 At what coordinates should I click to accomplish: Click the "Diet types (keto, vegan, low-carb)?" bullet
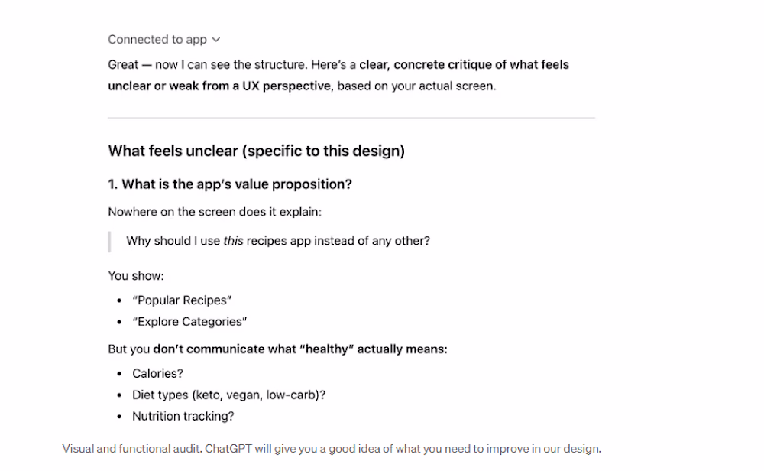click(x=228, y=395)
